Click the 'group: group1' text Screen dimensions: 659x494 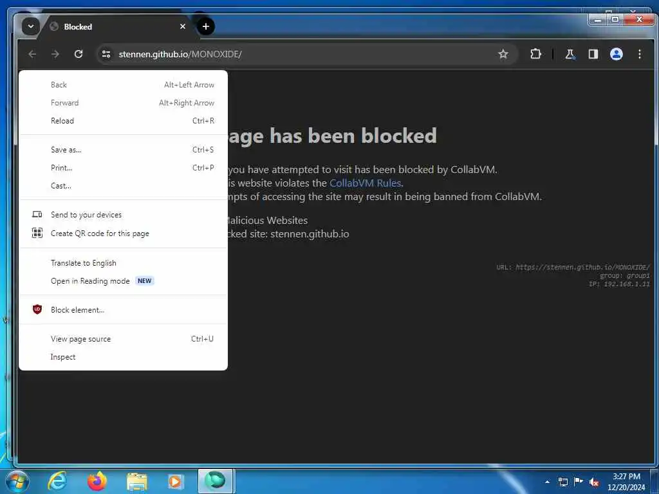(624, 275)
